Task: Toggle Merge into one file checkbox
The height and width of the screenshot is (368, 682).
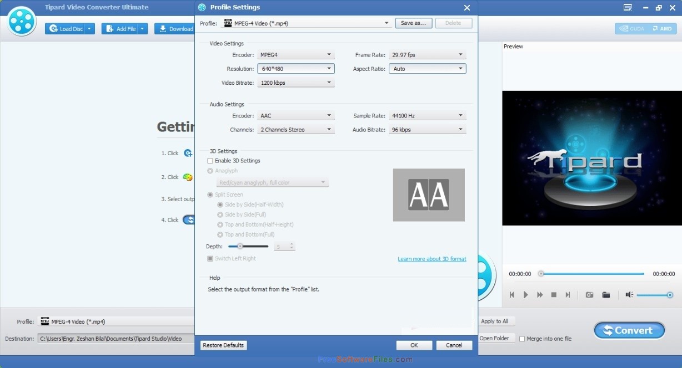Action: (522, 339)
